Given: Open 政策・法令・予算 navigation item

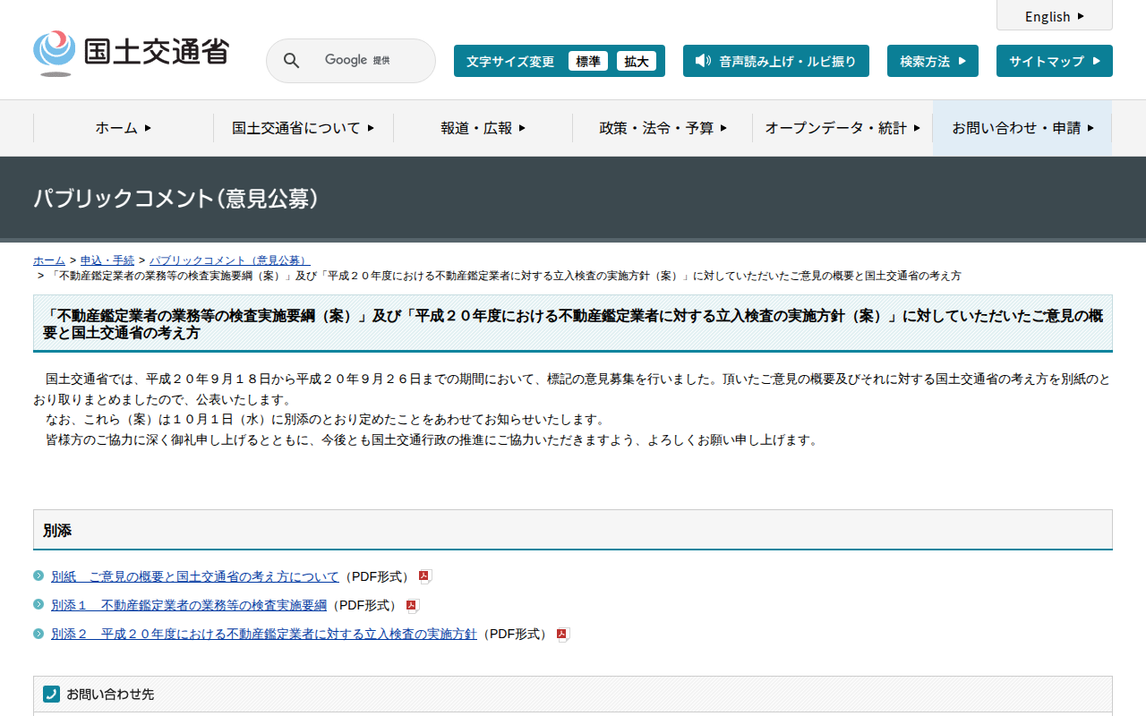Looking at the screenshot, I should pos(663,128).
